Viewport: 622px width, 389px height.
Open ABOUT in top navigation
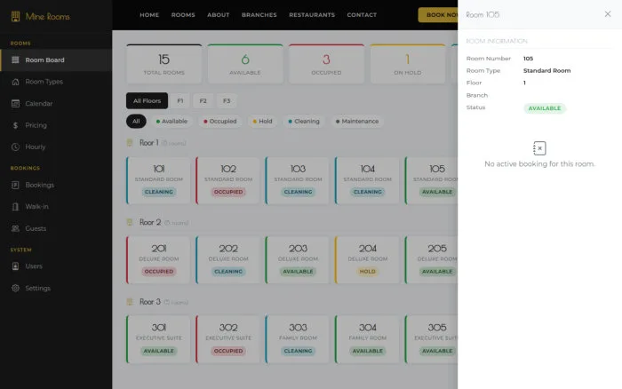219,15
